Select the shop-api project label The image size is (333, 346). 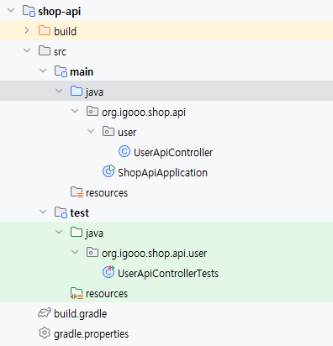click(x=60, y=12)
